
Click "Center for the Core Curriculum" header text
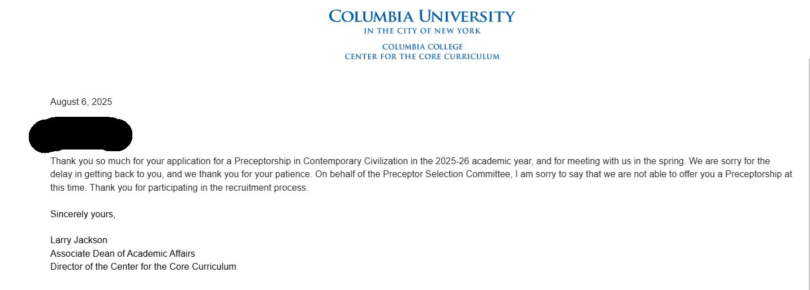pos(422,57)
